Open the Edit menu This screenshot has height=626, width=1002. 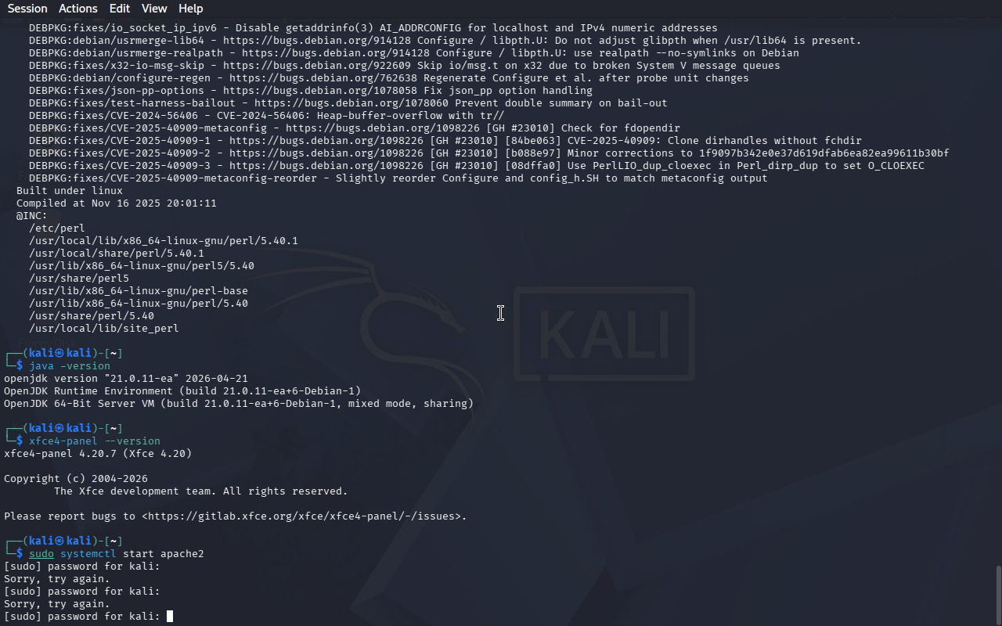coord(120,9)
